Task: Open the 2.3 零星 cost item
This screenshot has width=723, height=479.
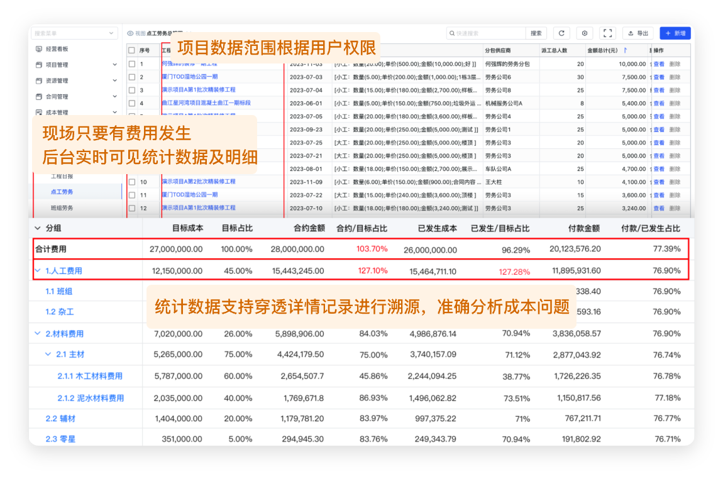Action: point(60,439)
